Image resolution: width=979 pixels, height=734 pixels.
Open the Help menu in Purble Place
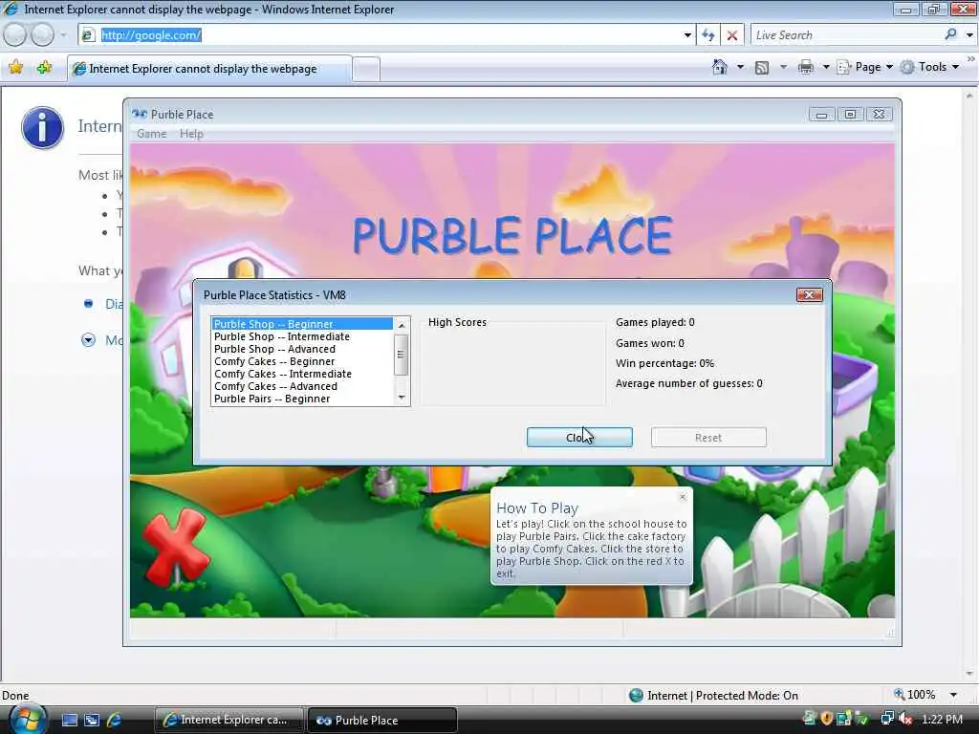[x=191, y=134]
